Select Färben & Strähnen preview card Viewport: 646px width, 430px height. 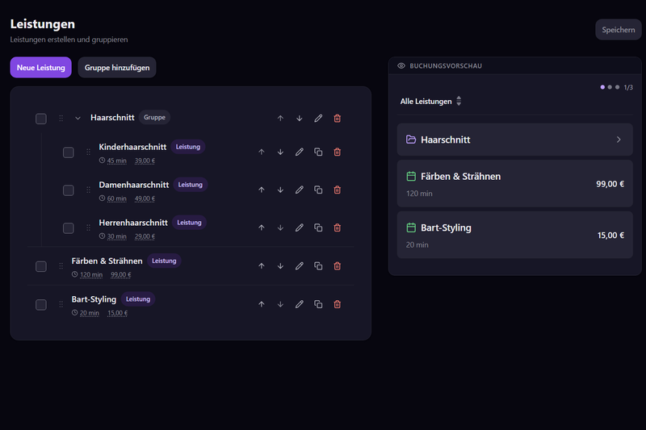coord(514,183)
